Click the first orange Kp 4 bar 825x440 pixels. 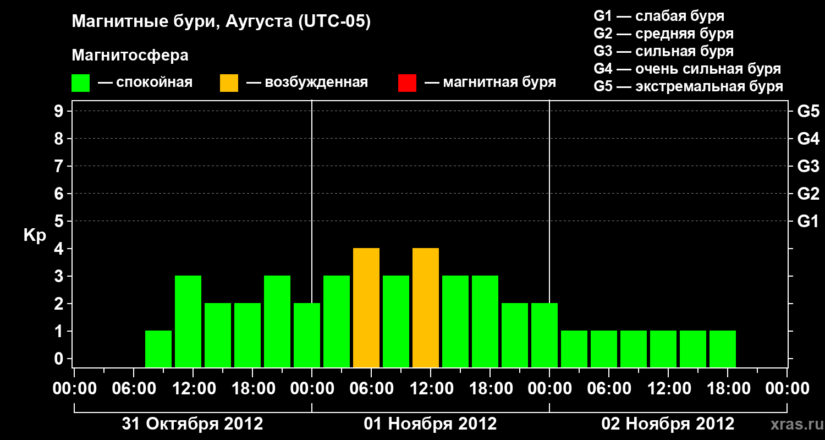[x=366, y=307]
